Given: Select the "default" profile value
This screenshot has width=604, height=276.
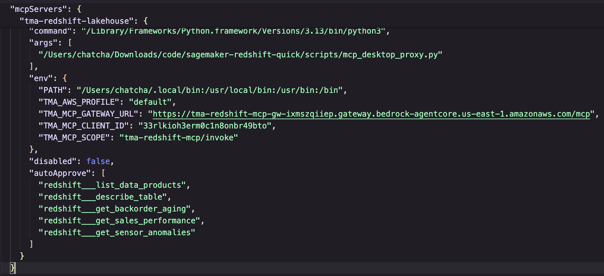Looking at the screenshot, I should point(150,102).
